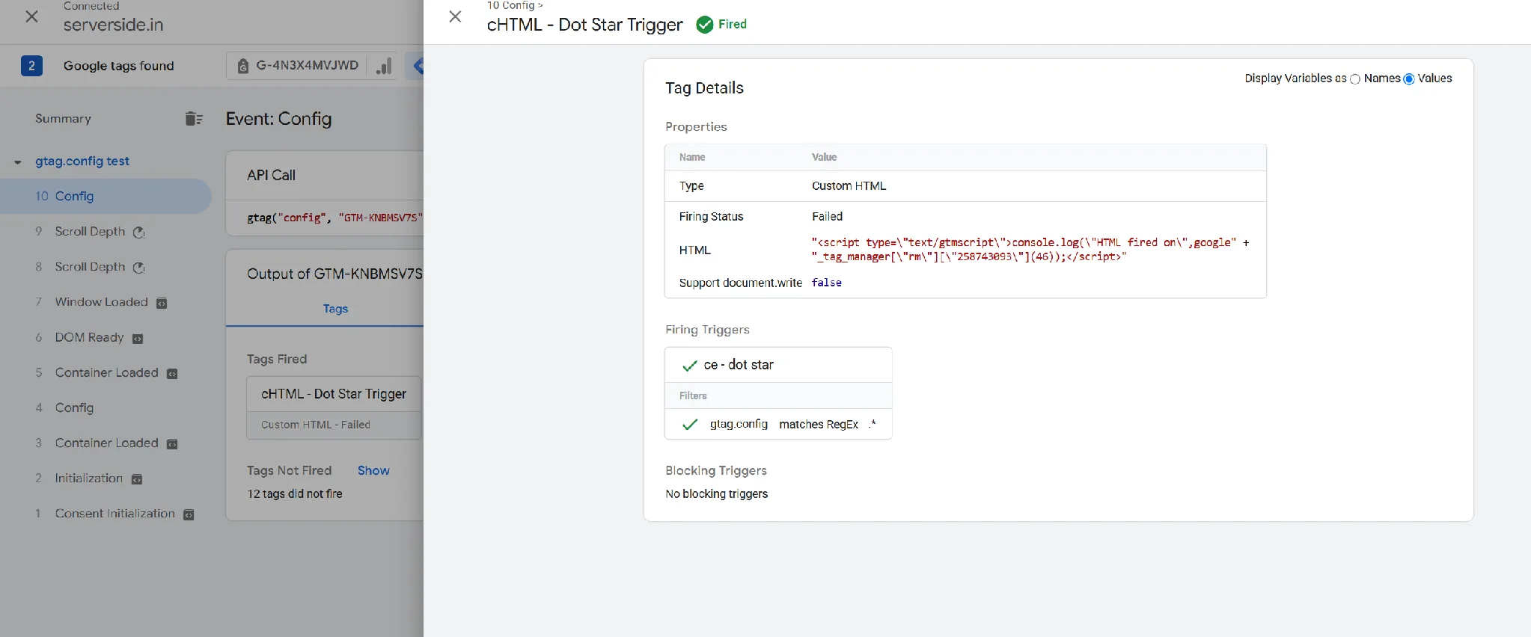Open the cHTML - Dot Star Trigger tag card
This screenshot has width=1531, height=637.
coord(334,407)
